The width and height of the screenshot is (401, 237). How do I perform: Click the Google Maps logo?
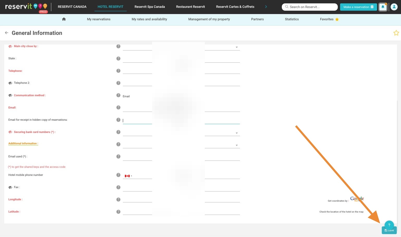click(x=357, y=199)
